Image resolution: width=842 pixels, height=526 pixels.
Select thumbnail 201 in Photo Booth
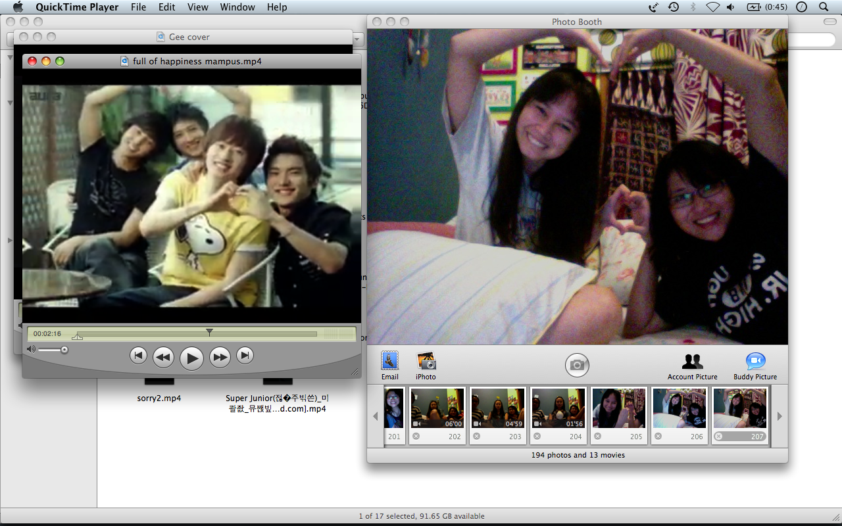[394, 415]
